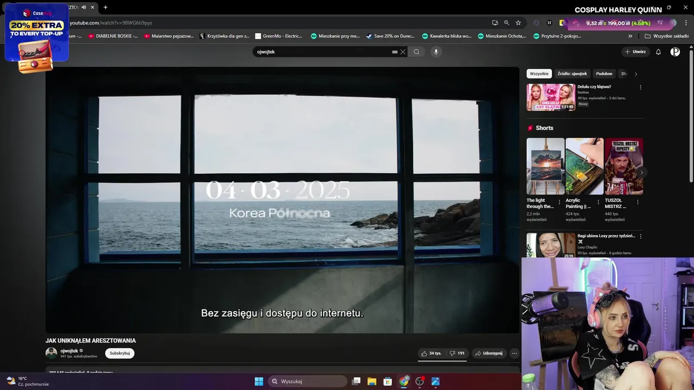Select the Źródło: ojwojtek chip

click(572, 74)
